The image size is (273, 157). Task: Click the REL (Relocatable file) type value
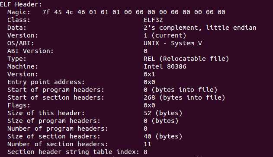coord(186,59)
